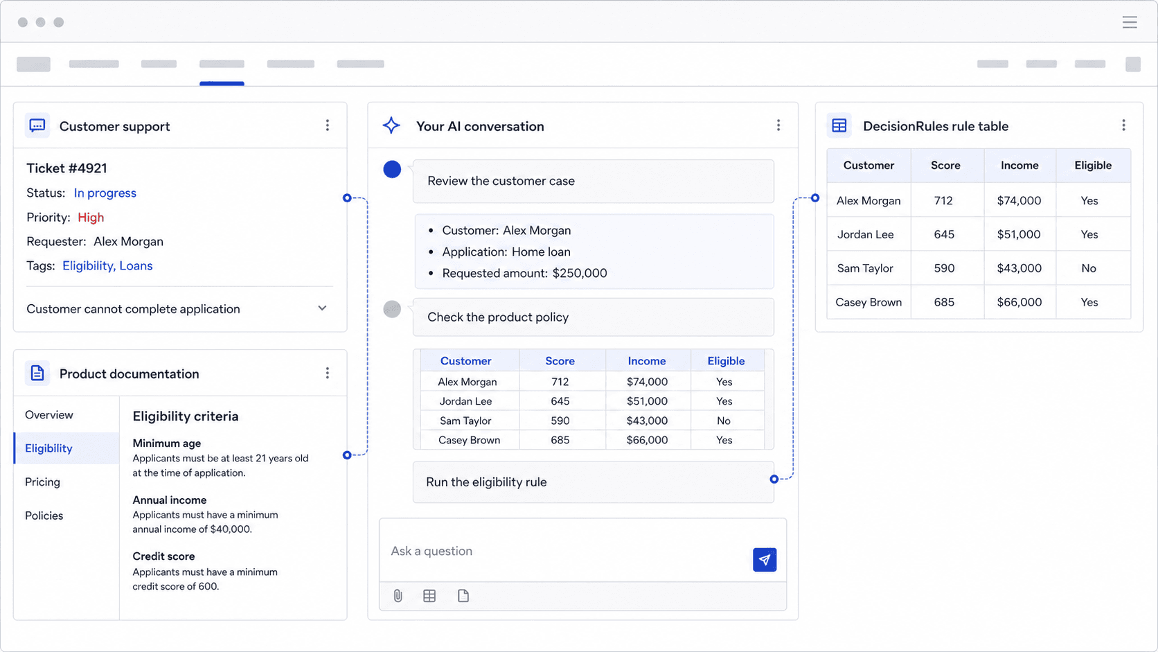This screenshot has width=1158, height=652.
Task: Click score 685 in DecisionRules table
Action: click(x=944, y=302)
